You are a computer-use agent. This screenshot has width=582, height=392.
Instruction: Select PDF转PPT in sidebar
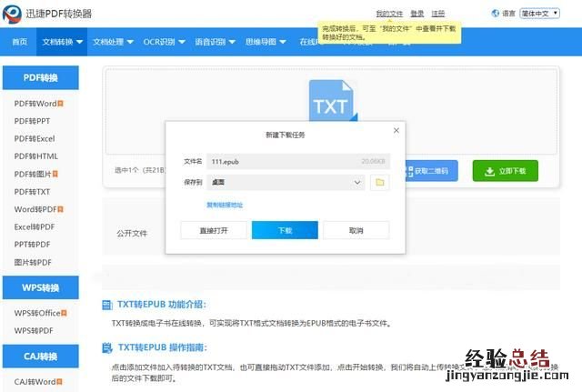(32, 121)
